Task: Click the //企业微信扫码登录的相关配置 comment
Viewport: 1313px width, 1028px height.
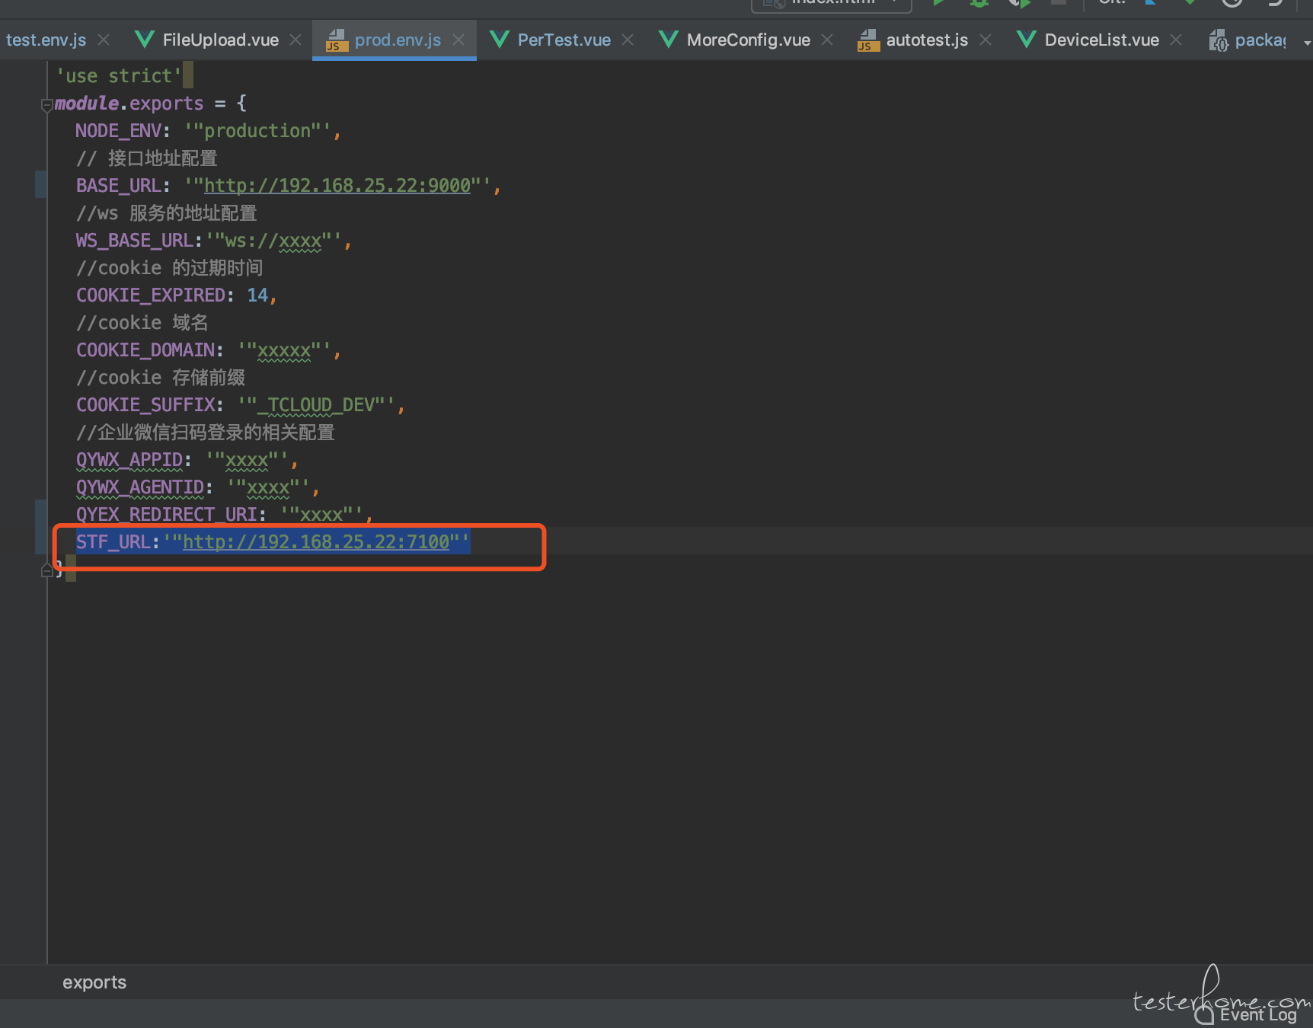Action: pyautogui.click(x=205, y=433)
